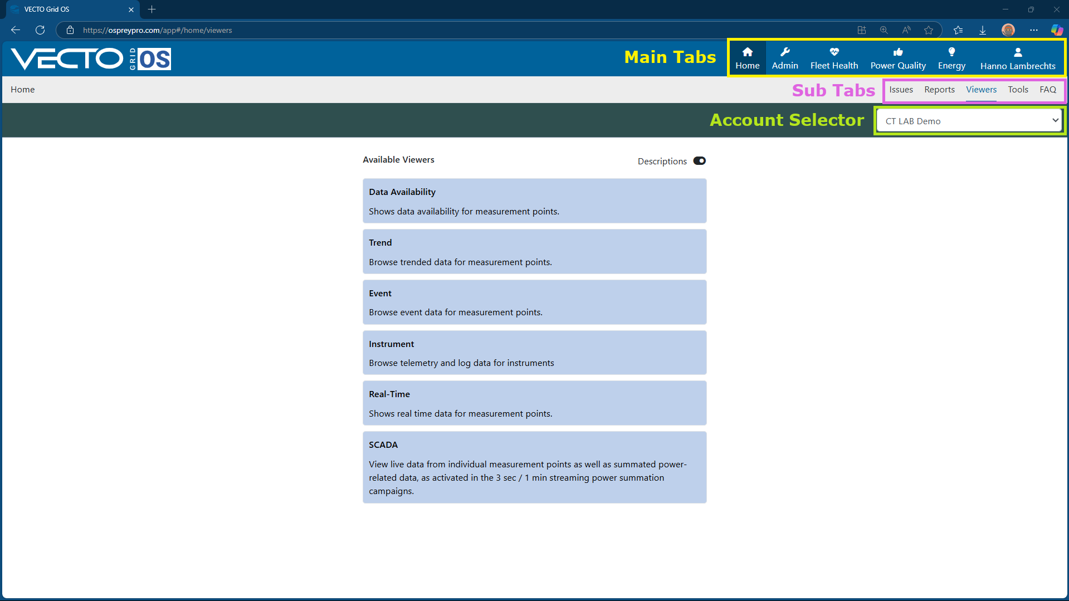
Task: Refresh the current page
Action: point(40,30)
